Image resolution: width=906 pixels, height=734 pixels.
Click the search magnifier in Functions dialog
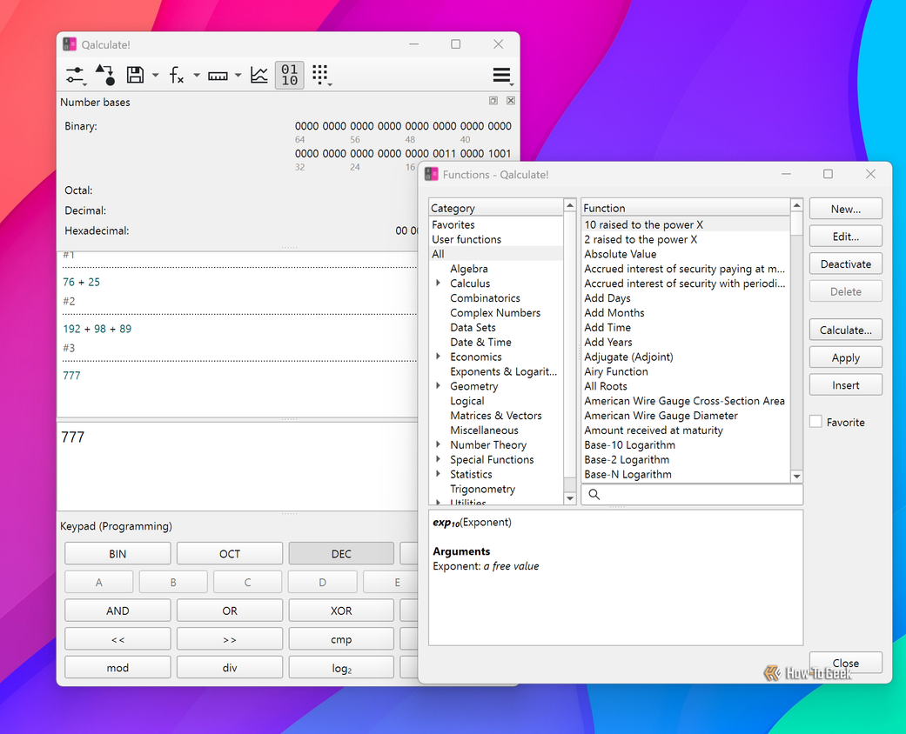pos(594,494)
